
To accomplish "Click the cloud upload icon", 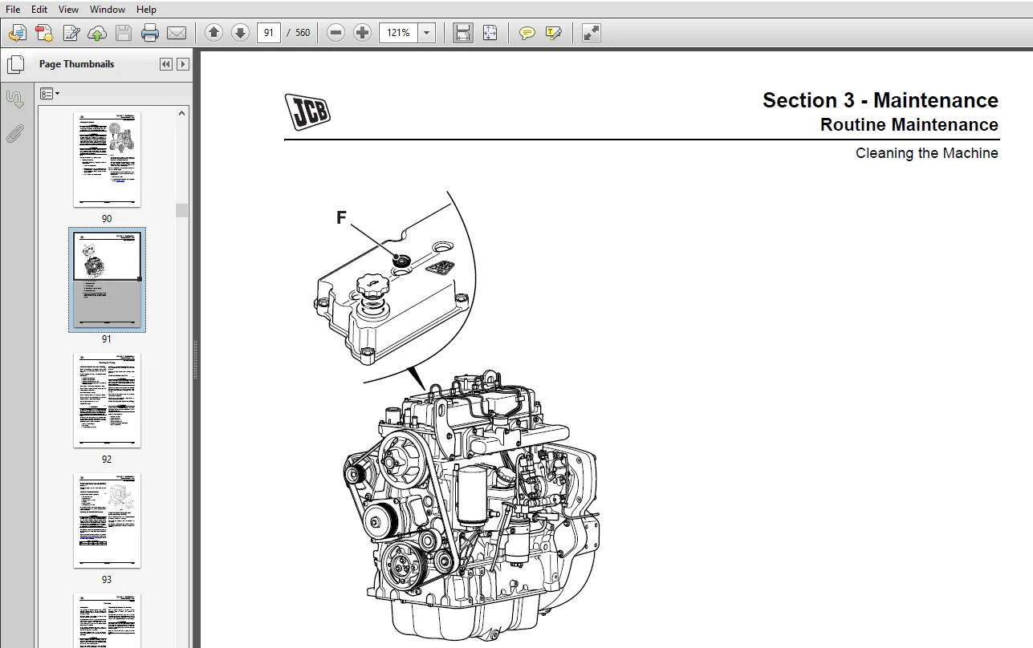I will [x=97, y=33].
